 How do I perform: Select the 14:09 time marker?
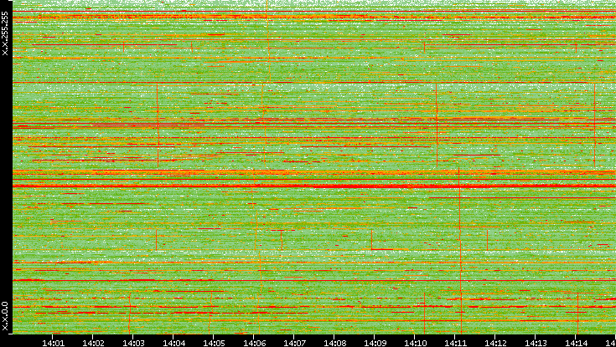pos(375,341)
